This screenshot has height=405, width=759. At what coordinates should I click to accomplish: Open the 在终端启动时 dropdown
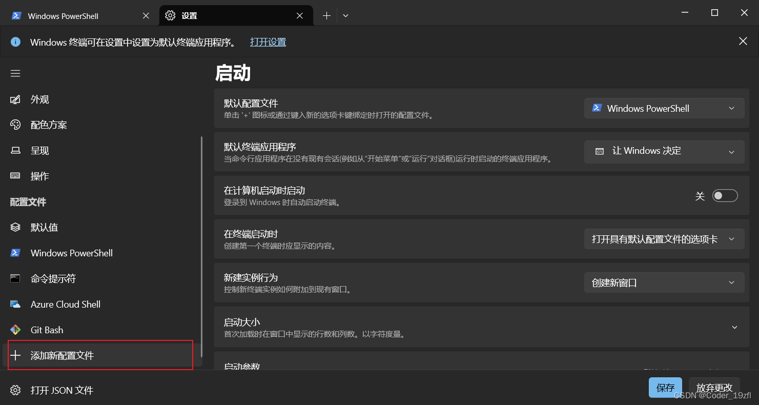(x=664, y=239)
